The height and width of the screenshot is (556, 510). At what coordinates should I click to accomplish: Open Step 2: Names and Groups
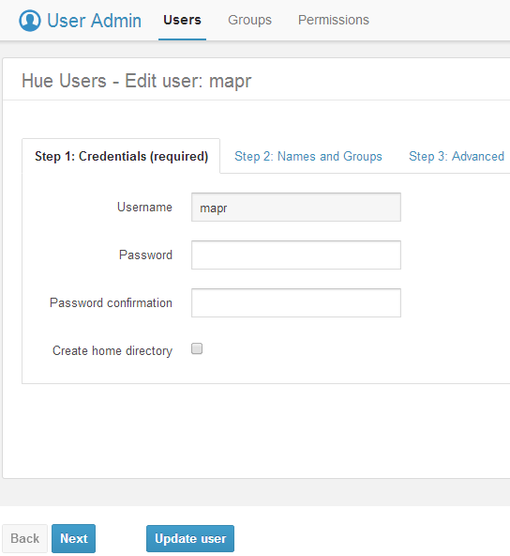308,156
